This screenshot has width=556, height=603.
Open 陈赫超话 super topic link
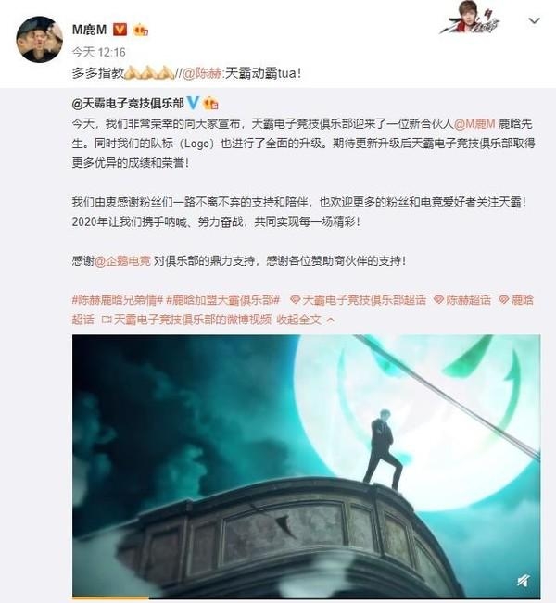(462, 299)
